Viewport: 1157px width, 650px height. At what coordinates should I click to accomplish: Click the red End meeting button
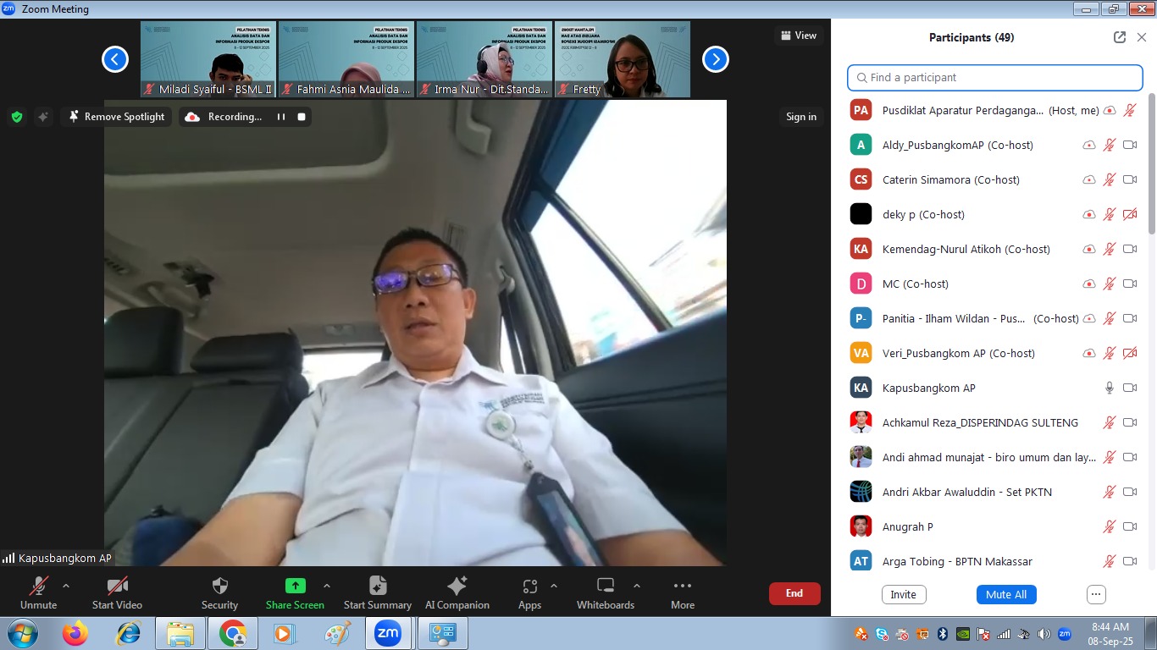pyautogui.click(x=794, y=593)
